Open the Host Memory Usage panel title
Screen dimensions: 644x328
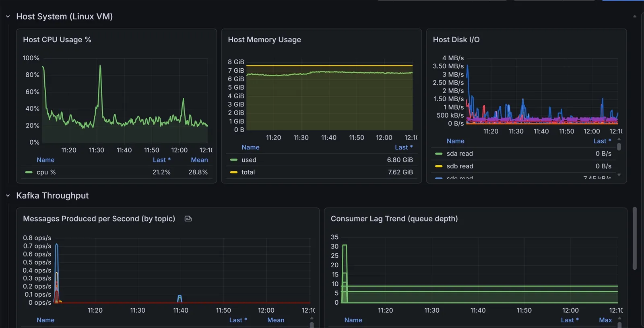point(264,40)
